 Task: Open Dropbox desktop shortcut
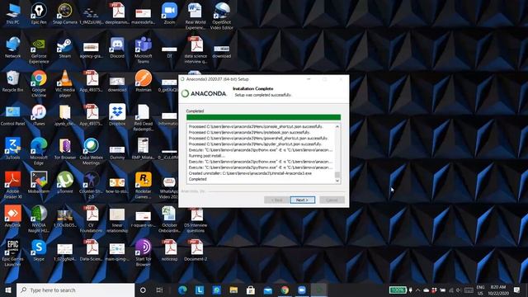pos(117,115)
